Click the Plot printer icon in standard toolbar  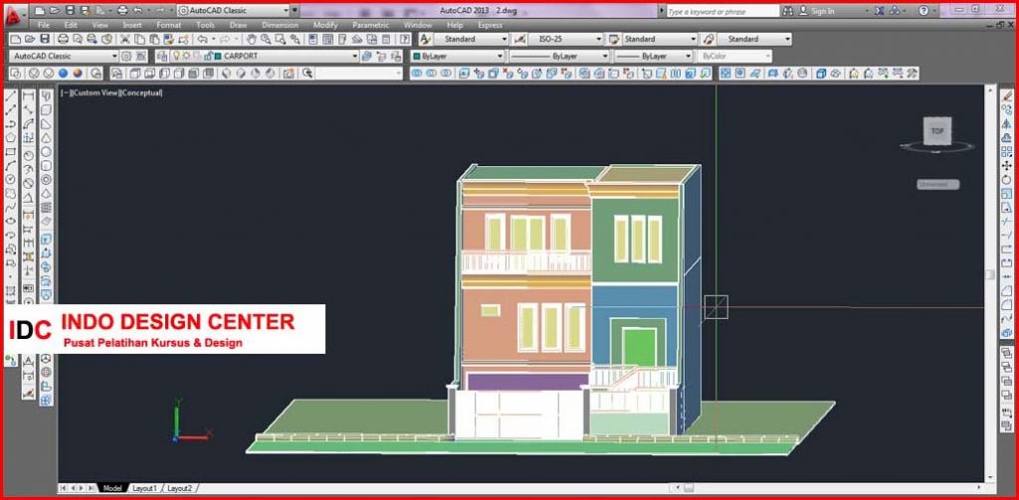coord(64,40)
